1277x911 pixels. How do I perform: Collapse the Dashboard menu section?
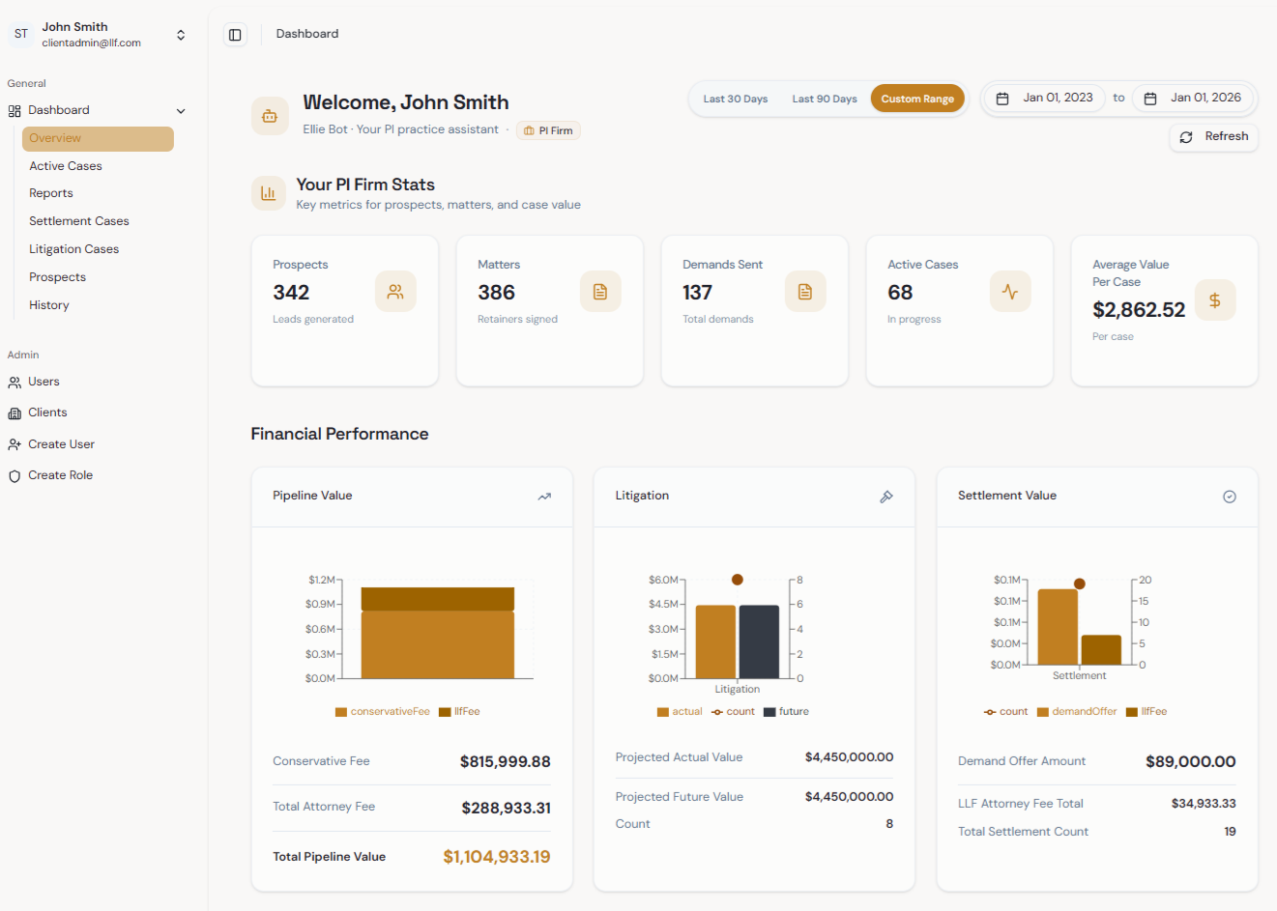pos(181,111)
